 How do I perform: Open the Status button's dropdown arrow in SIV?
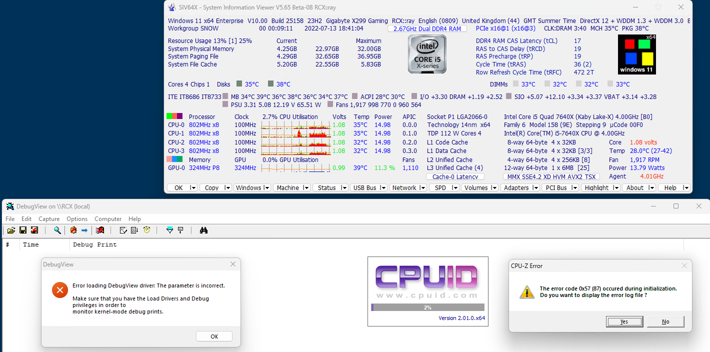343,188
